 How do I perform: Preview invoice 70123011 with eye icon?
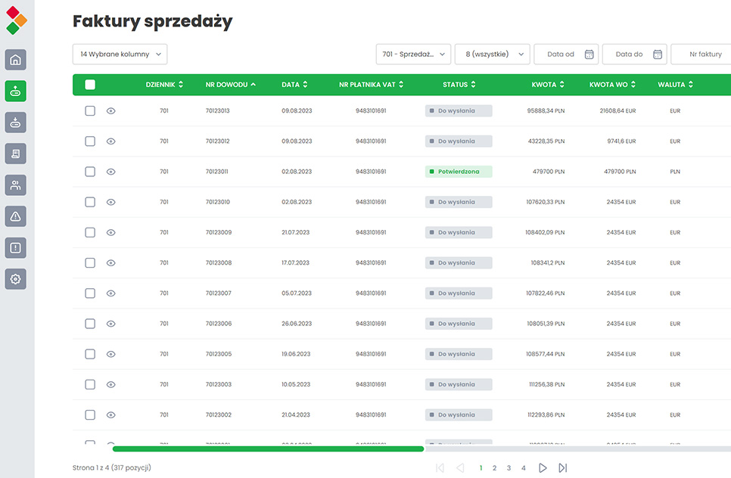point(111,172)
